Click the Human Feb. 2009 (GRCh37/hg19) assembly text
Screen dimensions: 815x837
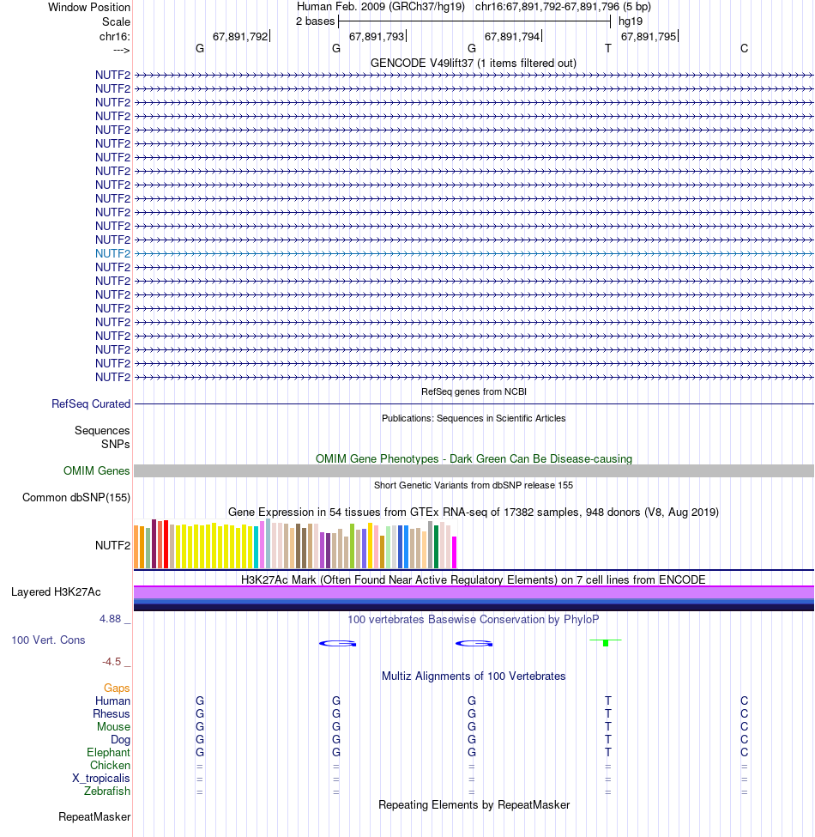pos(380,7)
